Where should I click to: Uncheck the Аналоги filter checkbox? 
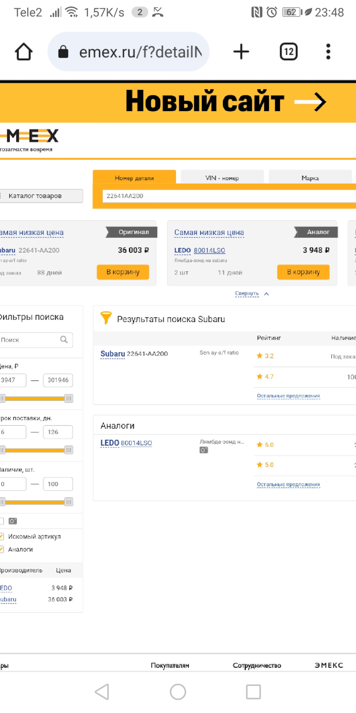[1, 549]
